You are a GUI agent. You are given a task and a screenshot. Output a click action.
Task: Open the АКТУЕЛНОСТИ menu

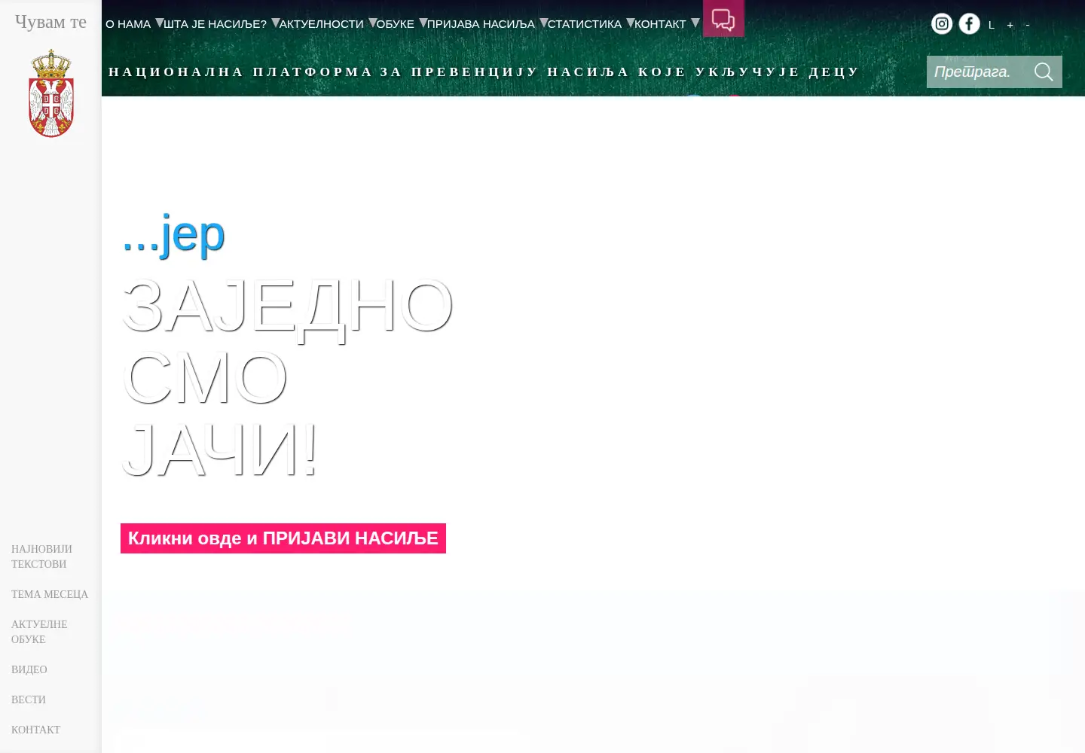point(322,24)
